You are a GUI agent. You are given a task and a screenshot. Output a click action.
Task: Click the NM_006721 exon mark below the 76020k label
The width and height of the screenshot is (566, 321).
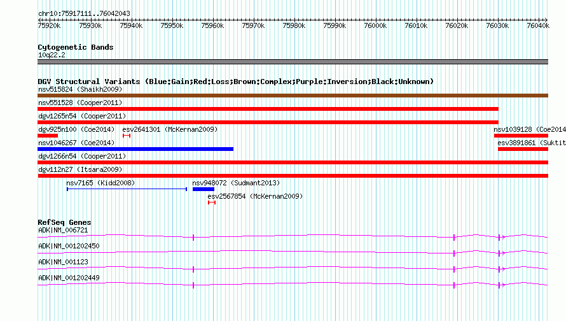[x=454, y=238]
